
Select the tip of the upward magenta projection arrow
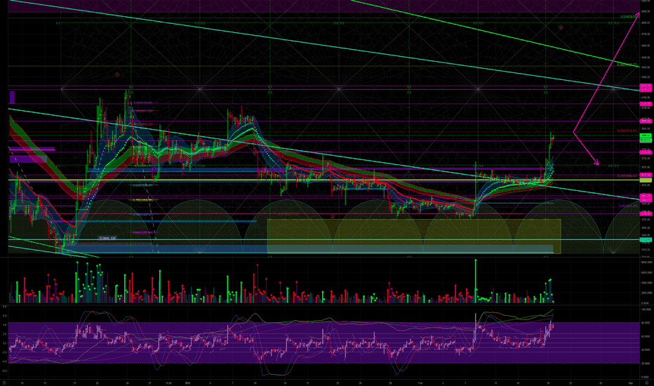click(639, 13)
